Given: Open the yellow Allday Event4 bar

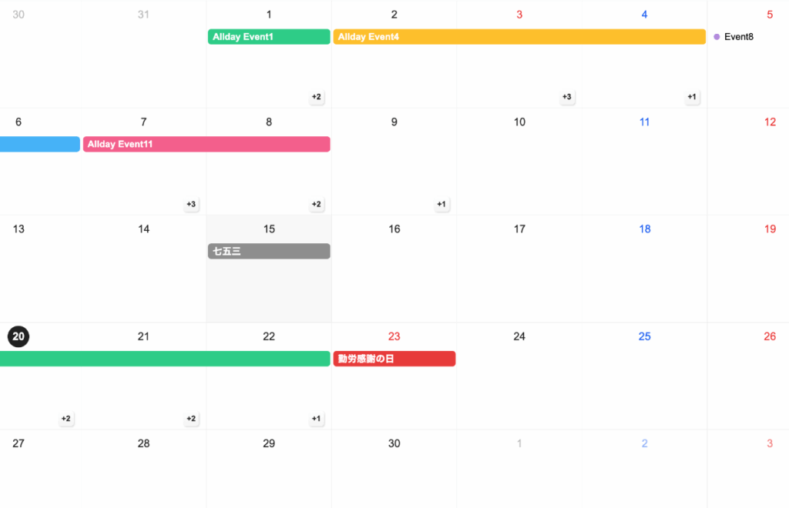Looking at the screenshot, I should [519, 37].
